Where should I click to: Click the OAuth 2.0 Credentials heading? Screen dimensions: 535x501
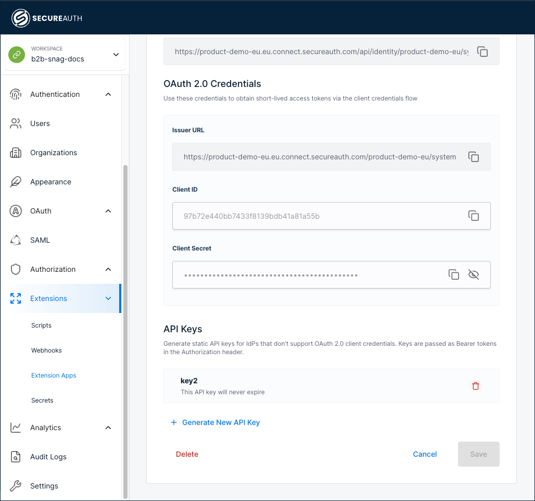tap(212, 84)
